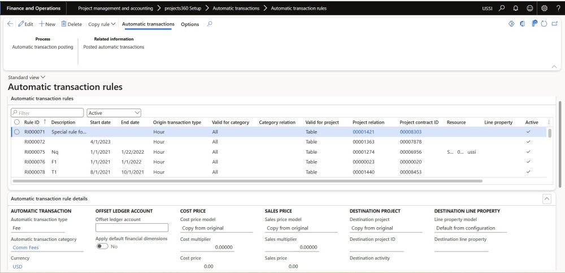Click the help question mark icon
565x273 pixels.
click(558, 8)
